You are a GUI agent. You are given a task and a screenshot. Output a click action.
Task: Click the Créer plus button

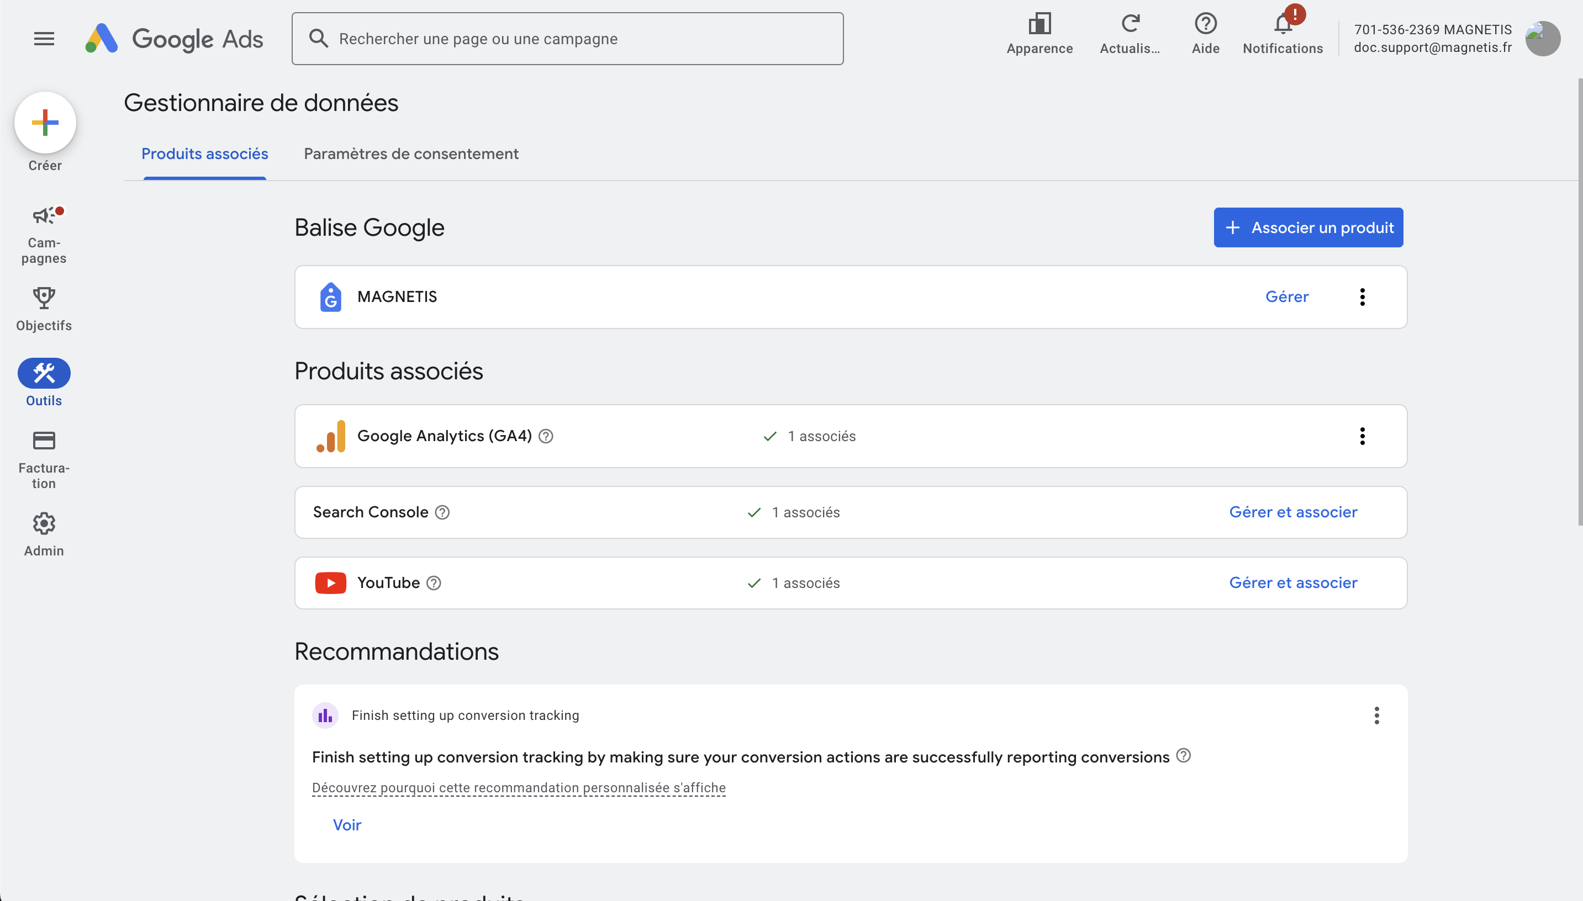click(45, 123)
